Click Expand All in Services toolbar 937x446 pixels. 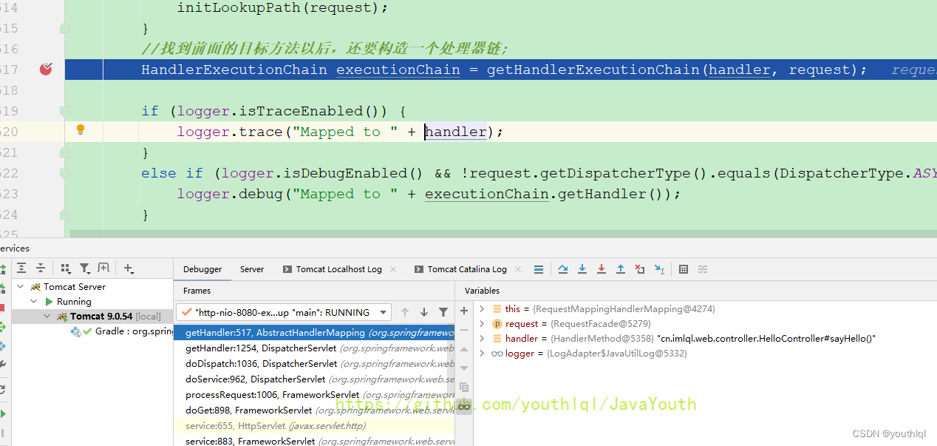[22, 268]
